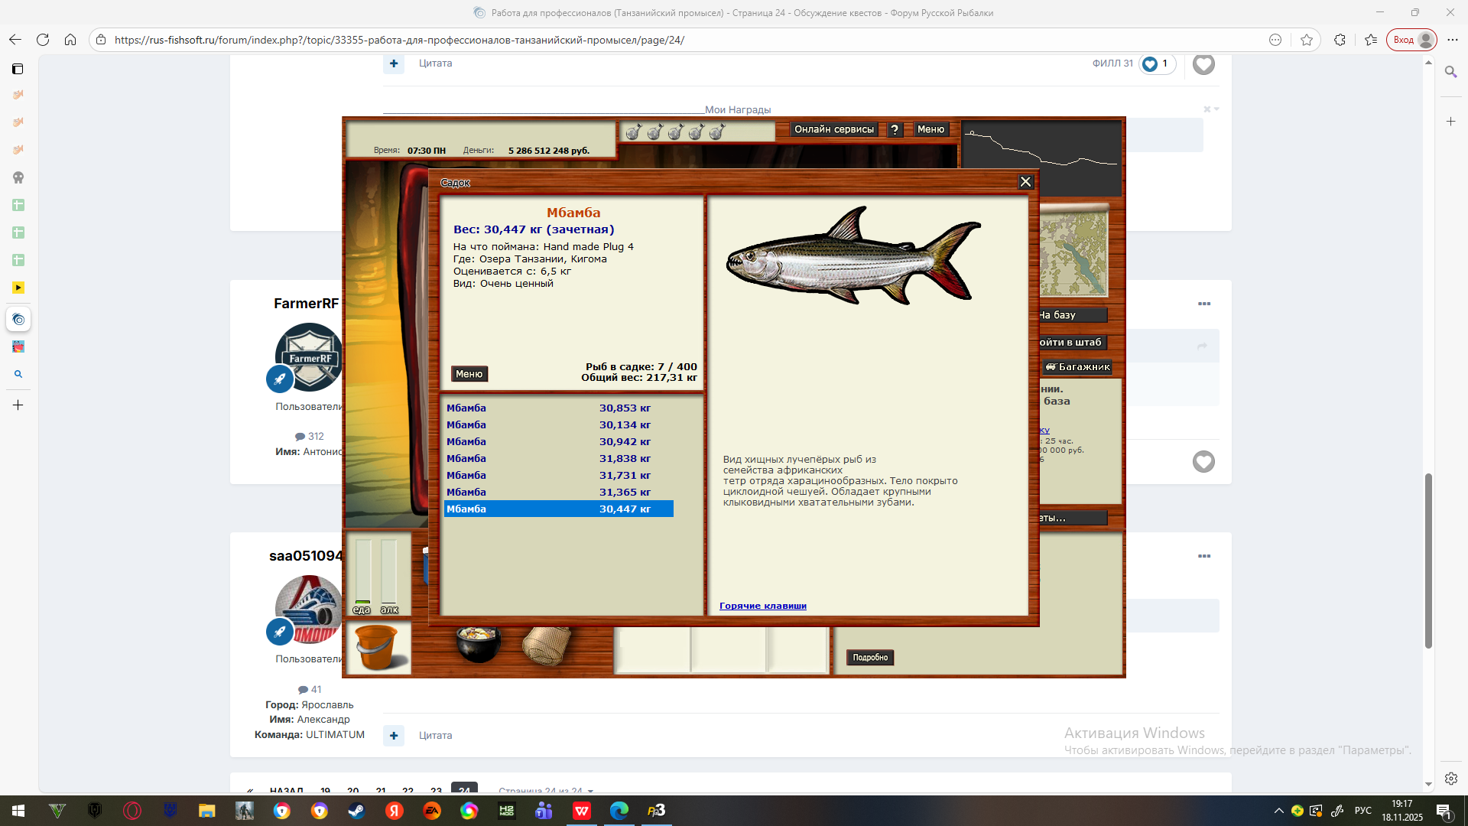
Task: Click the browser refresh icon
Action: 43,40
